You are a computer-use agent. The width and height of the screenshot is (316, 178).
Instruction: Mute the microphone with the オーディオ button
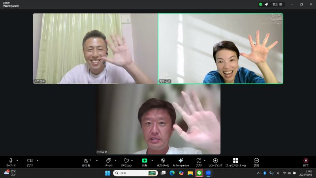tap(11, 161)
